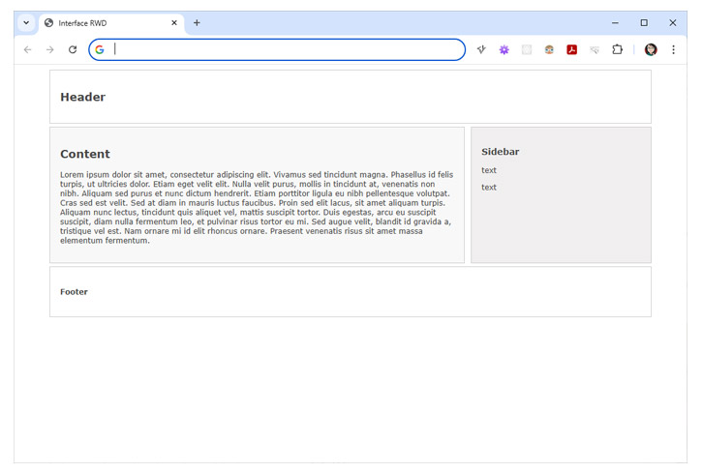Open the Extensions puzzle-piece menu
This screenshot has height=473, width=703.
tap(617, 49)
